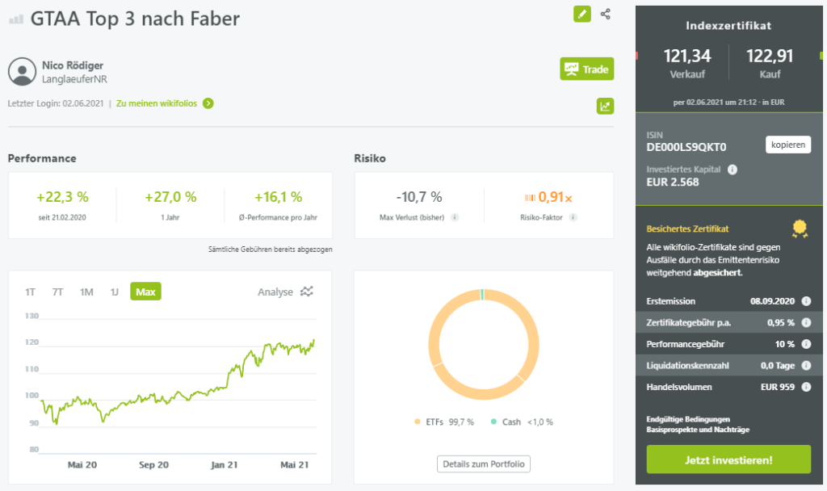The image size is (827, 491).
Task: Copy ISIN with kopieren button
Action: [788, 145]
